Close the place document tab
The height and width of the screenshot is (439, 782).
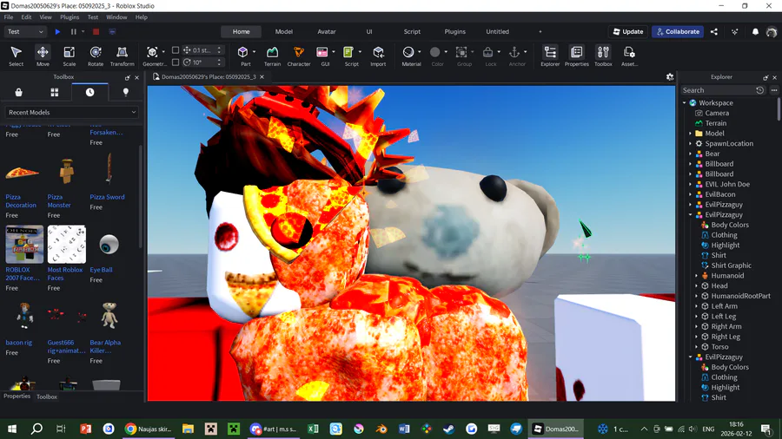[x=262, y=76]
